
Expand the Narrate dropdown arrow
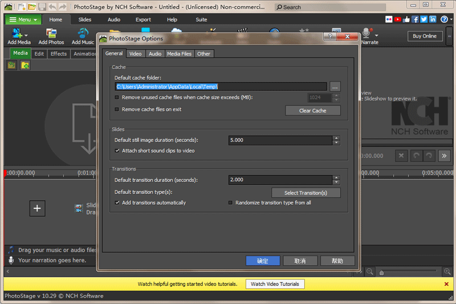[x=377, y=35]
